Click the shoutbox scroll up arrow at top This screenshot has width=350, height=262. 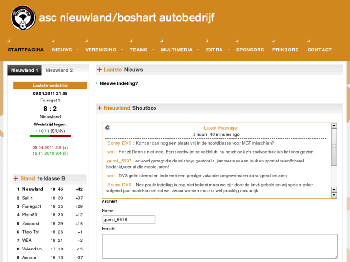(x=334, y=126)
